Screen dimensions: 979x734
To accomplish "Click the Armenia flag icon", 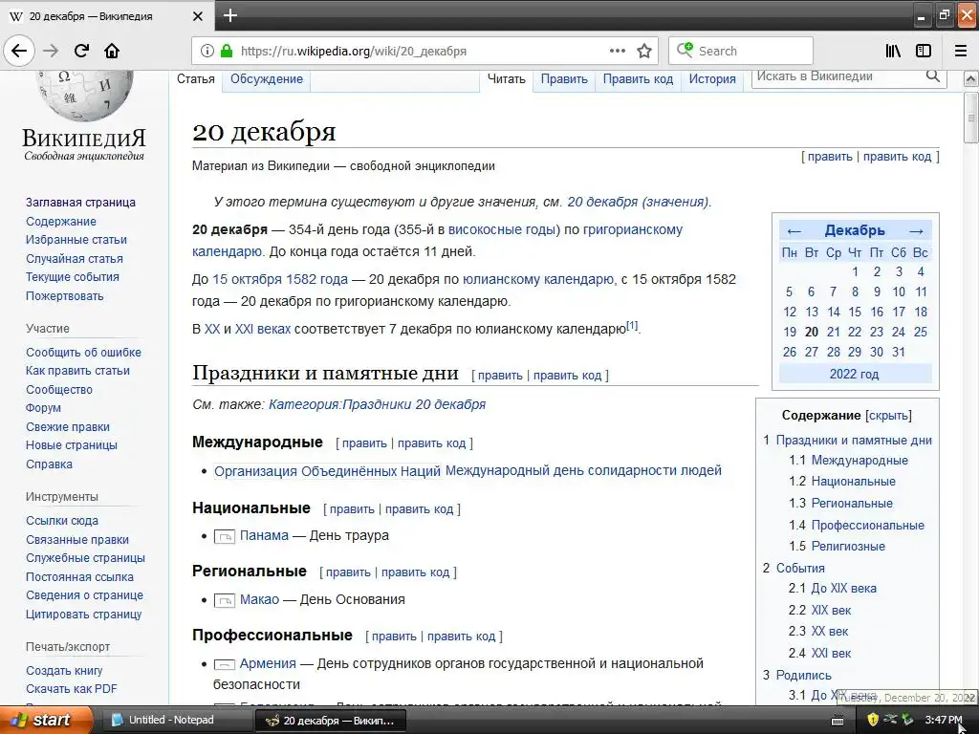I will [224, 664].
